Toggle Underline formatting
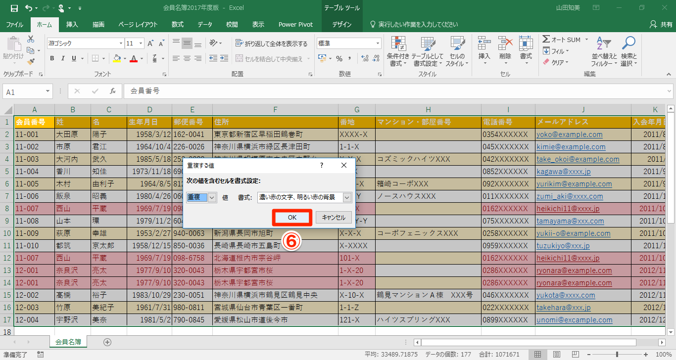Screen dimensions: 676x360 74,58
